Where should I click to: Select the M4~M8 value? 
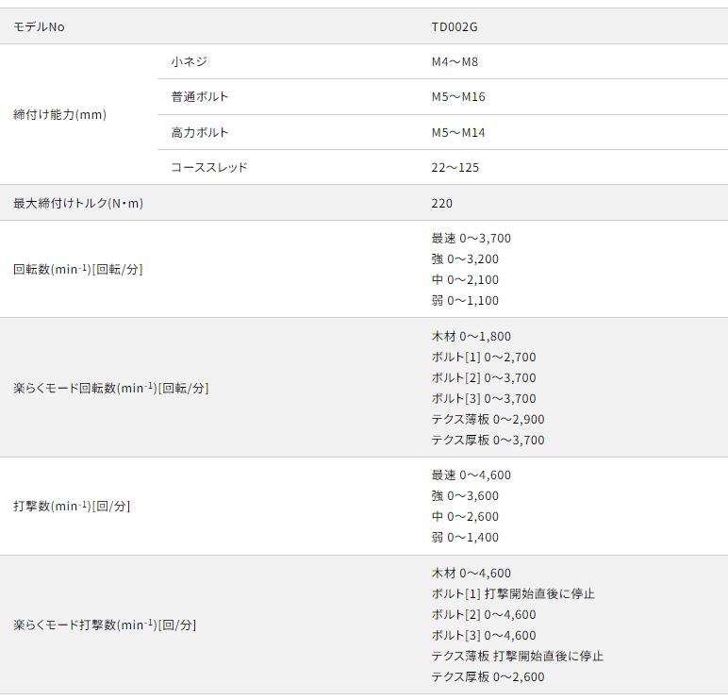[455, 61]
